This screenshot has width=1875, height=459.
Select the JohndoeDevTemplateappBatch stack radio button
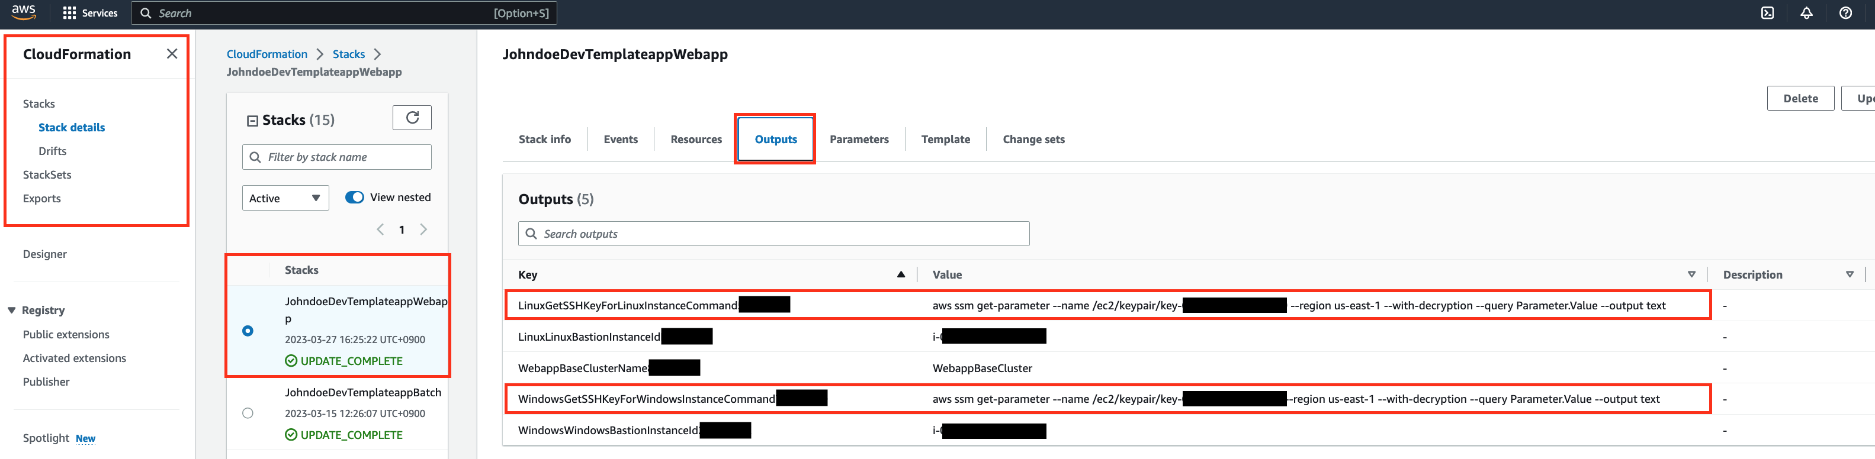point(248,413)
